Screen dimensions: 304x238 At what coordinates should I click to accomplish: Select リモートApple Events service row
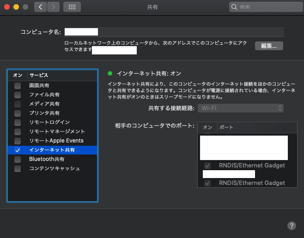pos(52,141)
